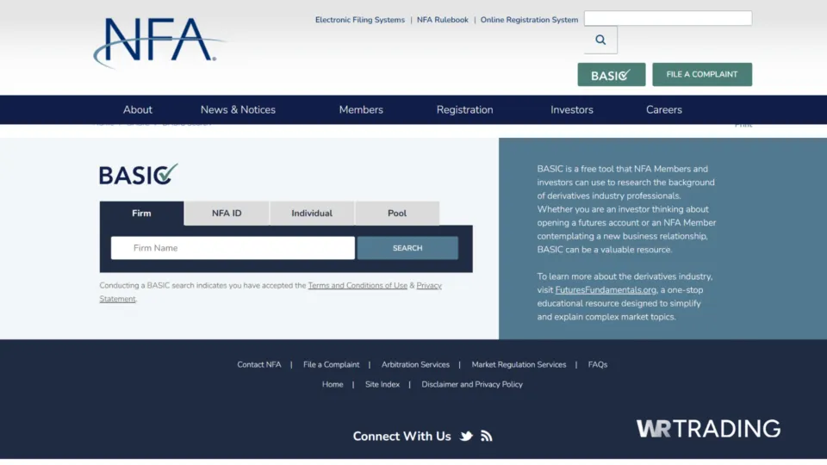Viewport: 827px width, 465px height.
Task: Open the About menu in navigation bar
Action: (x=138, y=110)
